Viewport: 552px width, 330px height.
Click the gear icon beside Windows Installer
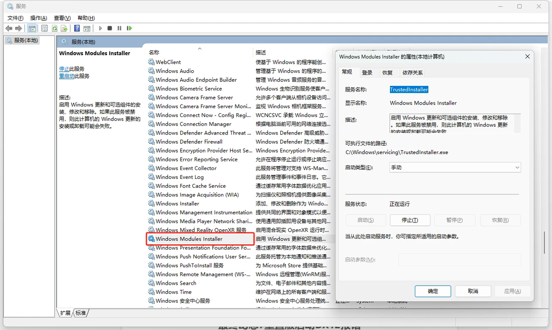(151, 203)
